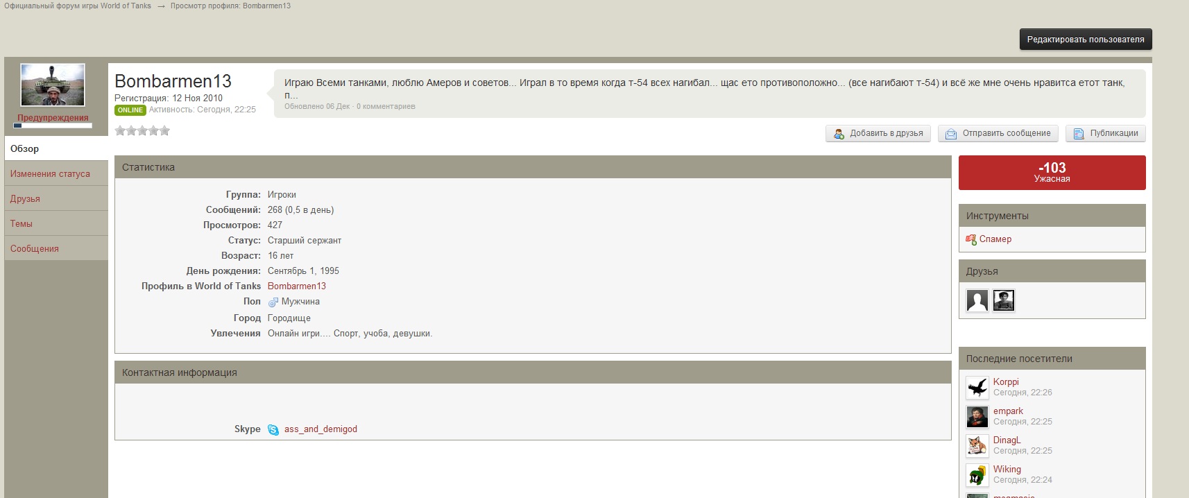Click the Статистика section header
This screenshot has width=1189, height=498.
pos(533,167)
